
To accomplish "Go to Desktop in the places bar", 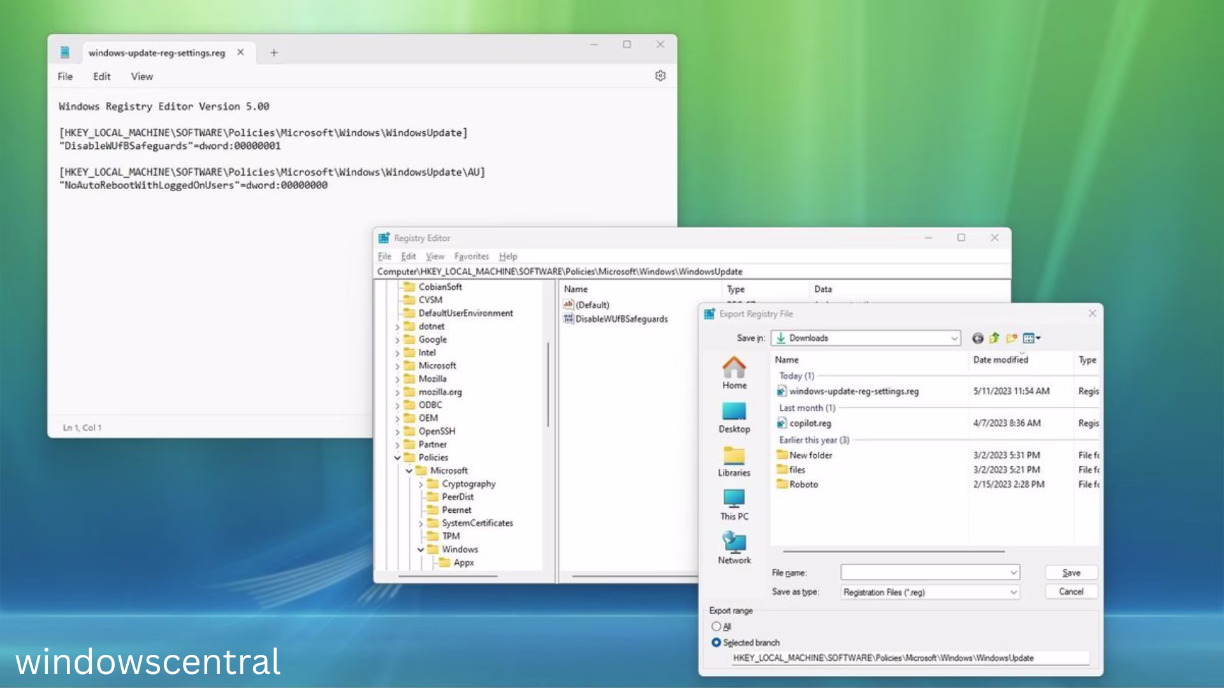I will coord(734,418).
